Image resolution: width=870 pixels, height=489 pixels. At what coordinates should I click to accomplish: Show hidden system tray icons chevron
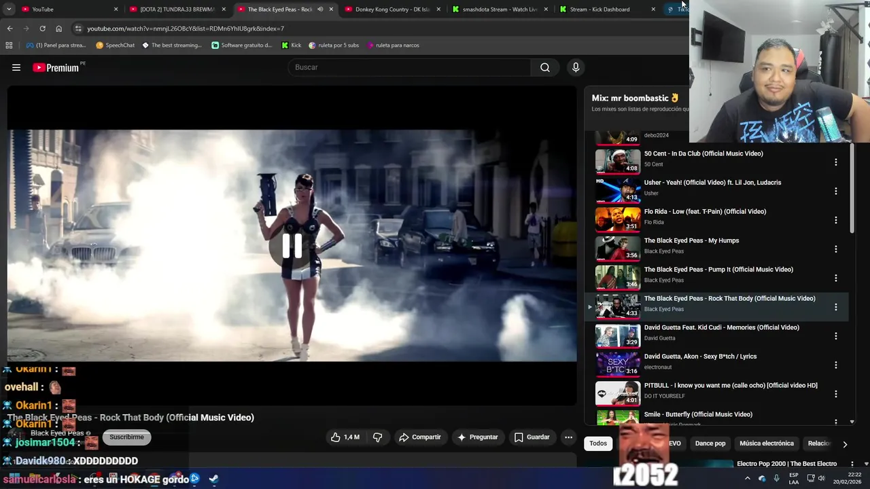point(747,479)
